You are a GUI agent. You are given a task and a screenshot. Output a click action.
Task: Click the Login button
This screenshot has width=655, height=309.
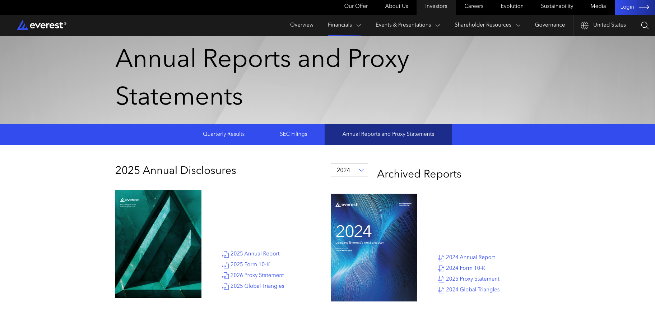[635, 7]
